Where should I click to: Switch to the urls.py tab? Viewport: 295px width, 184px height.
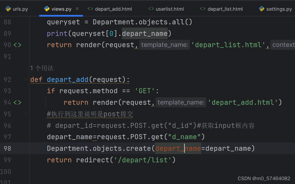[x=20, y=9]
